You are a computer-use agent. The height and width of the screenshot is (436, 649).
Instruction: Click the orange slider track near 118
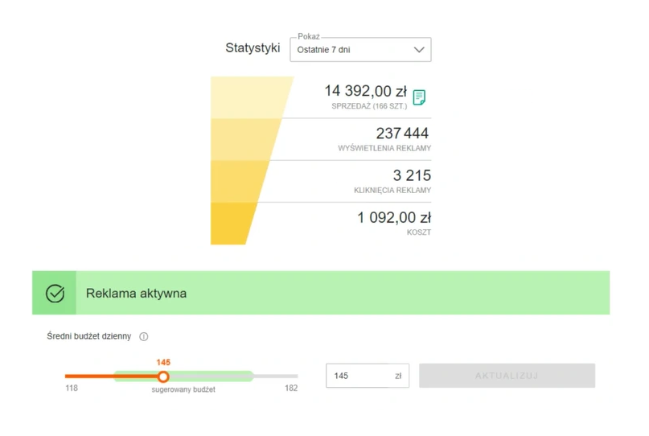coord(80,376)
